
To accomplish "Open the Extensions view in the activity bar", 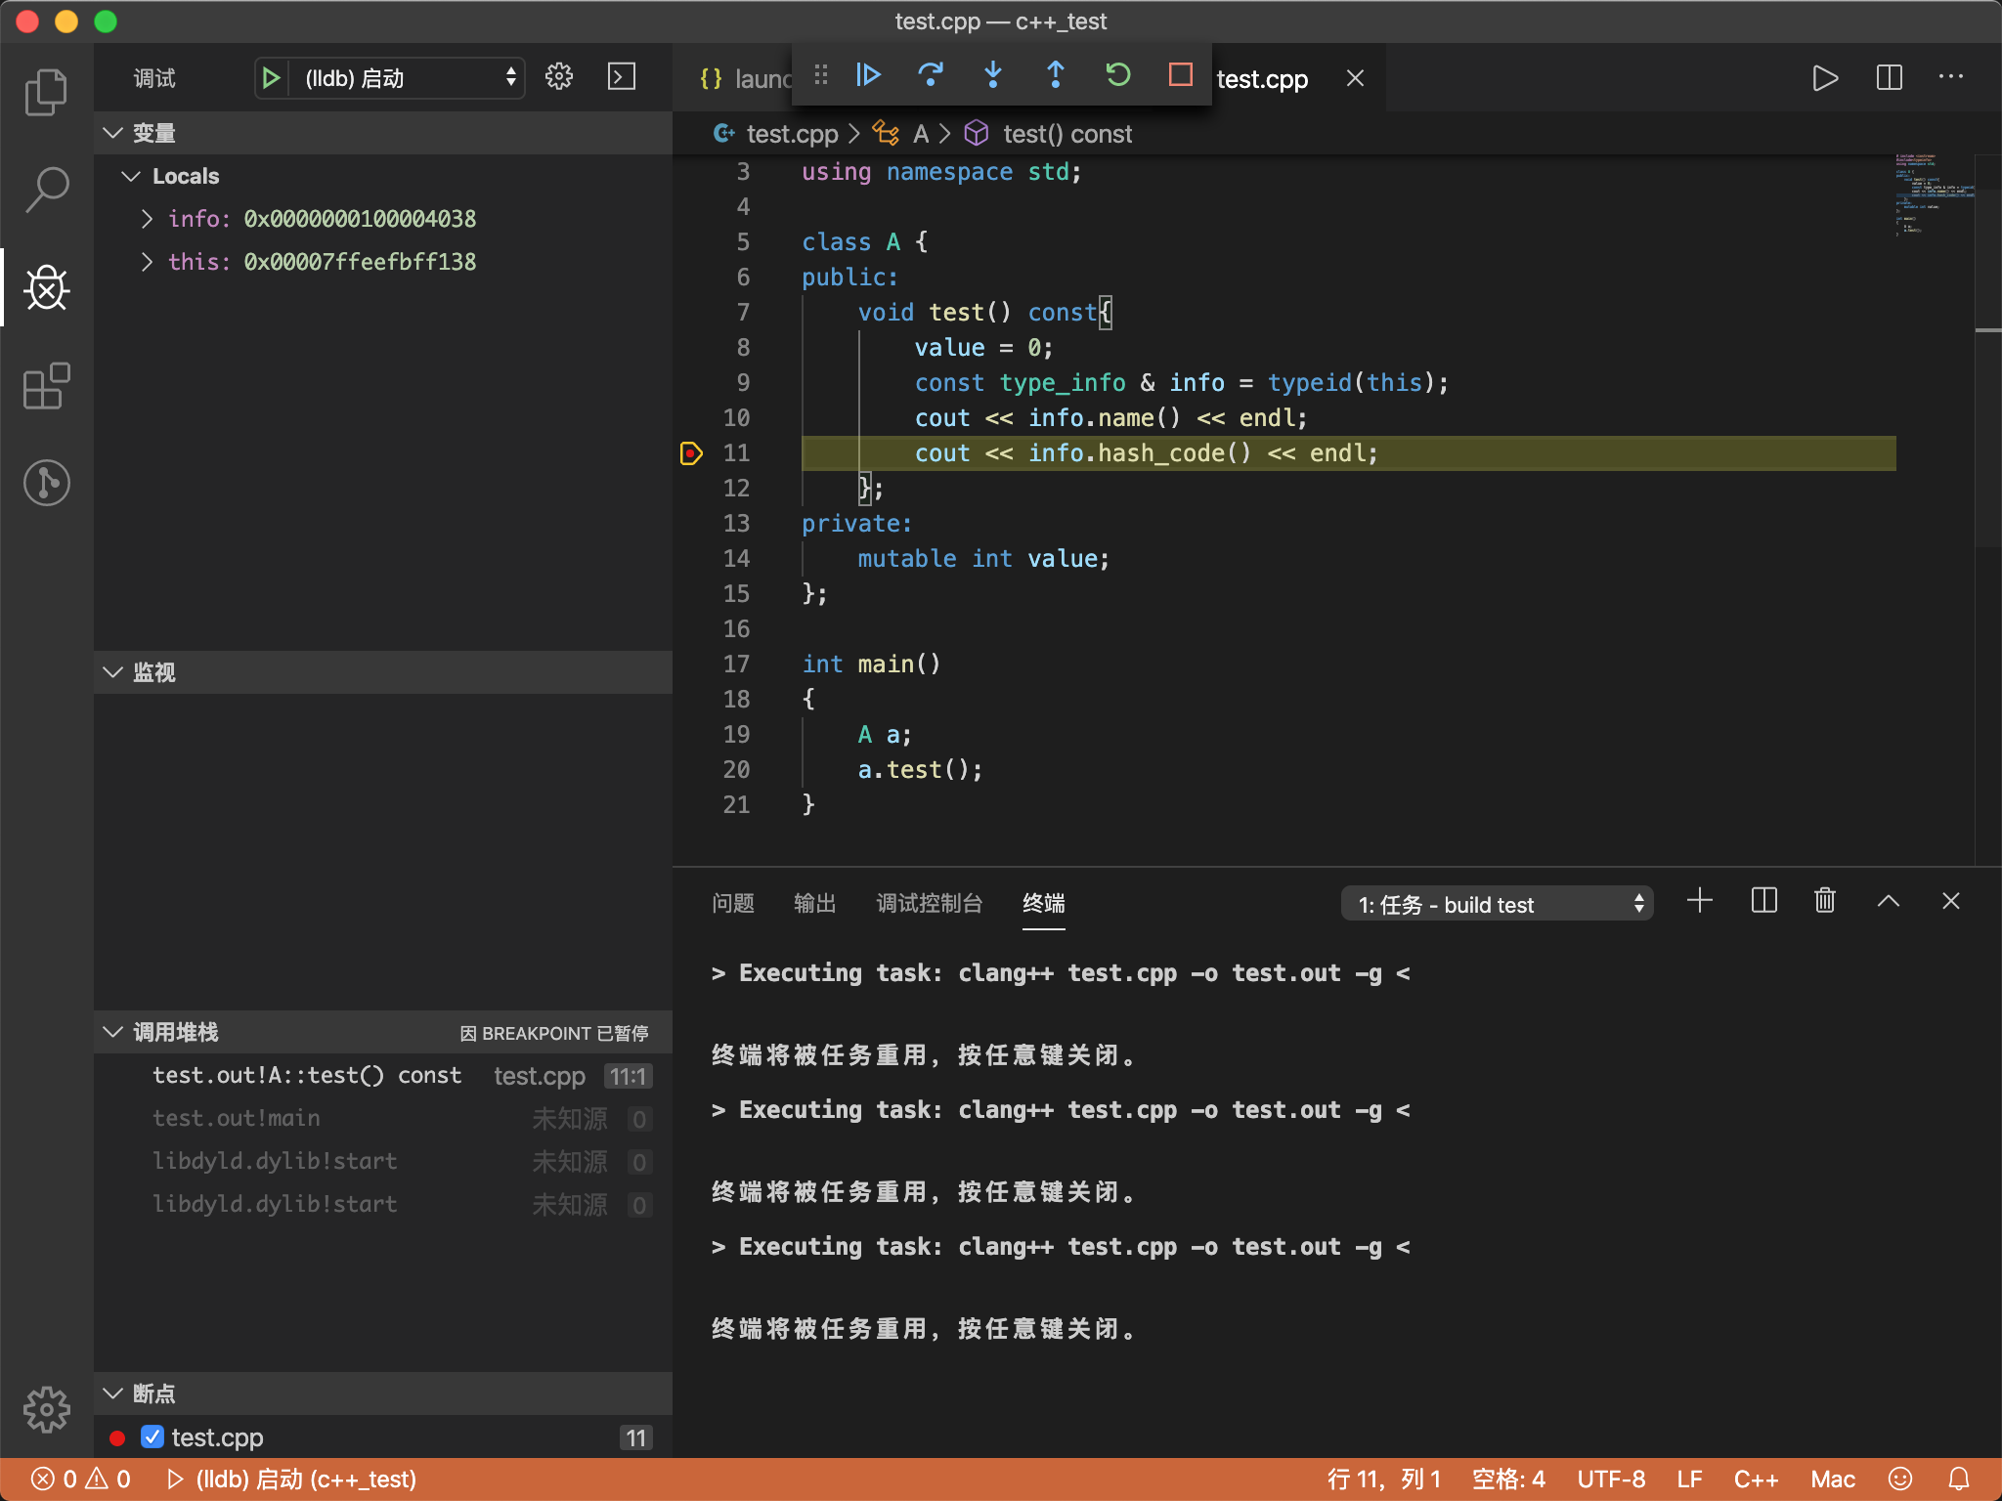I will click(x=46, y=387).
